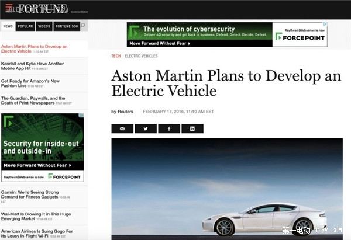The image size is (351, 240).
Task: Open the AdChoices icon on top banner
Action: pos(325,24)
